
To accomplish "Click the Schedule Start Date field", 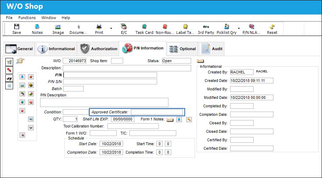I will (111, 144).
